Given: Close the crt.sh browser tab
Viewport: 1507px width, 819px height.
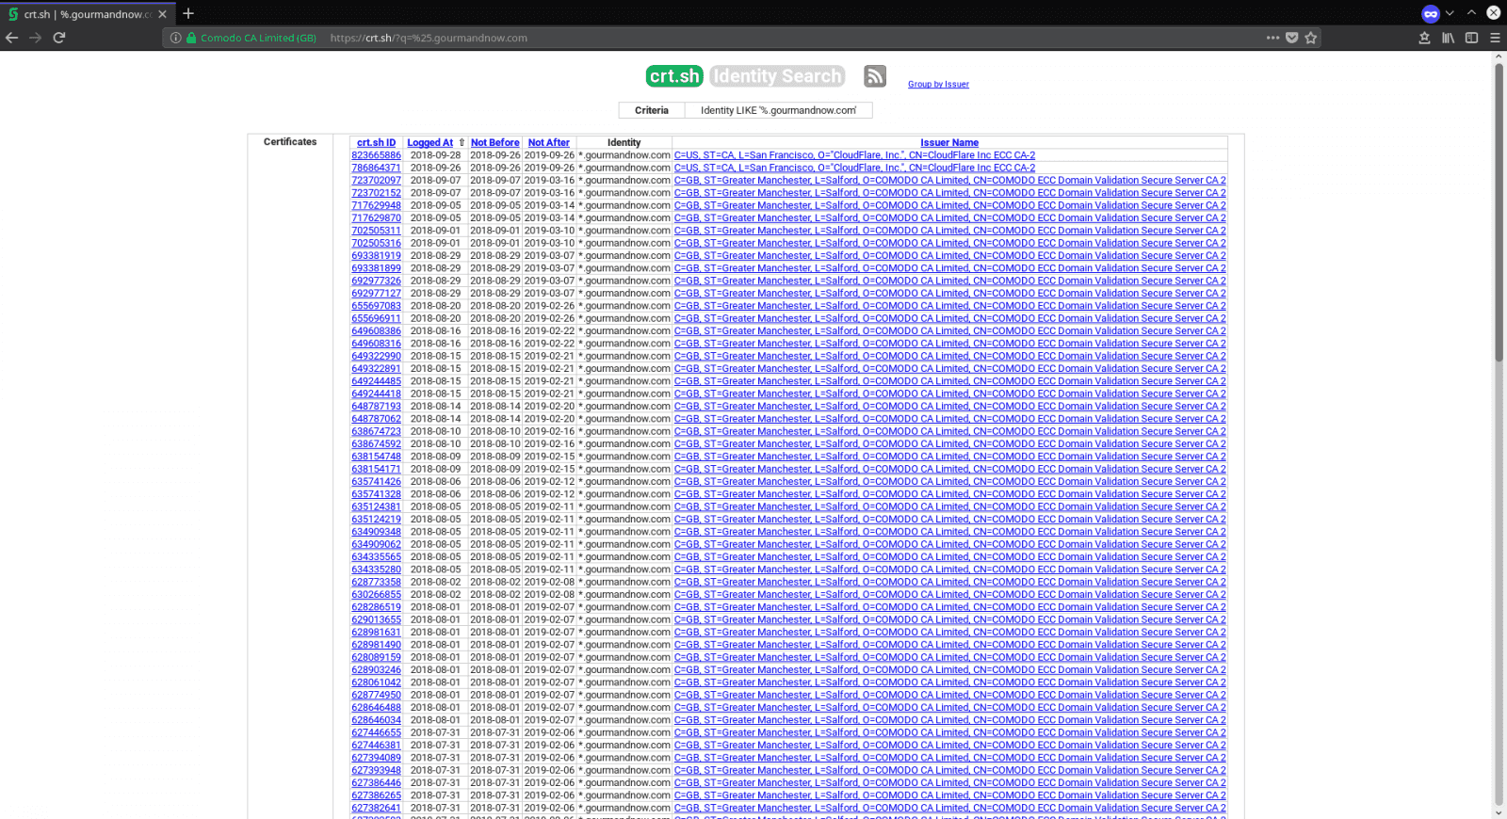Looking at the screenshot, I should [162, 14].
